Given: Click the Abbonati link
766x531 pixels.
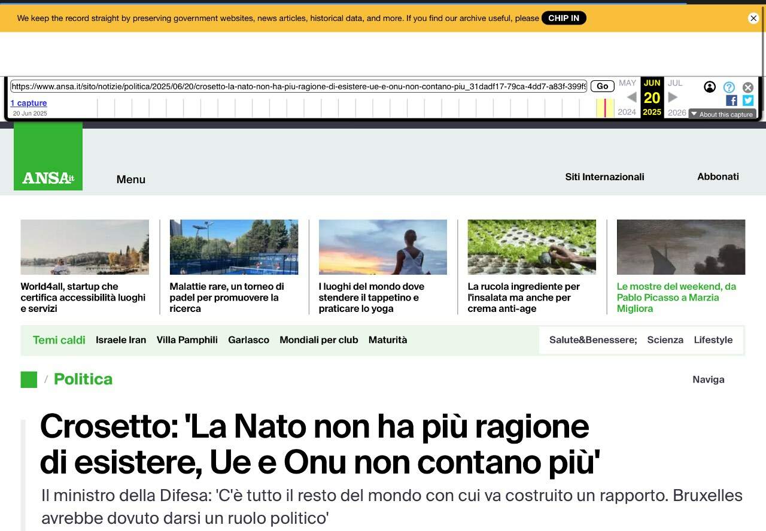Looking at the screenshot, I should [718, 177].
